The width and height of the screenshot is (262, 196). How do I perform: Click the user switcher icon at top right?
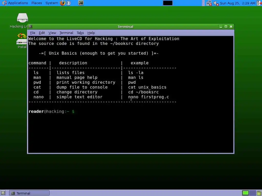point(259,3)
